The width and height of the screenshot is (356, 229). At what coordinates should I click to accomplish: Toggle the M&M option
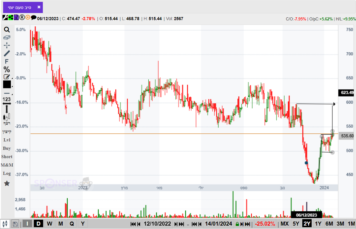click(x=7, y=165)
